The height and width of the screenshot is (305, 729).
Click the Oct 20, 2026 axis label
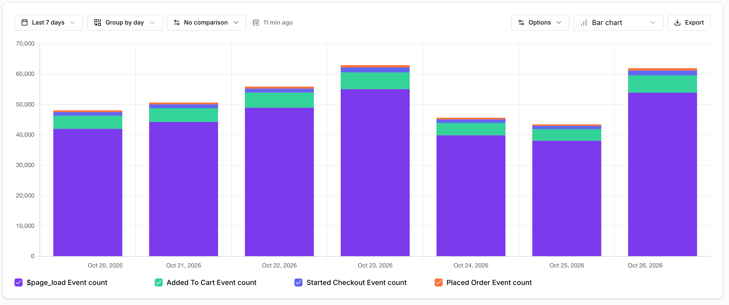[105, 265]
